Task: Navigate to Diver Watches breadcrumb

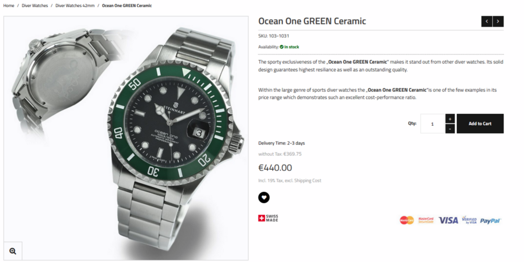Action: point(35,6)
